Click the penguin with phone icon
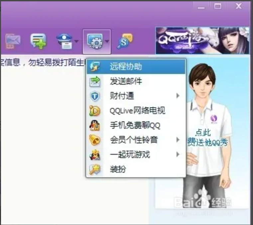The height and width of the screenshot is (225, 253). (95, 125)
